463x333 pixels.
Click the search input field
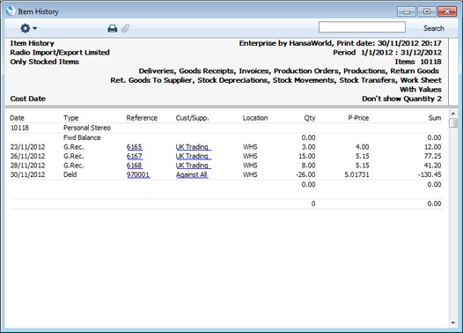[x=362, y=27]
